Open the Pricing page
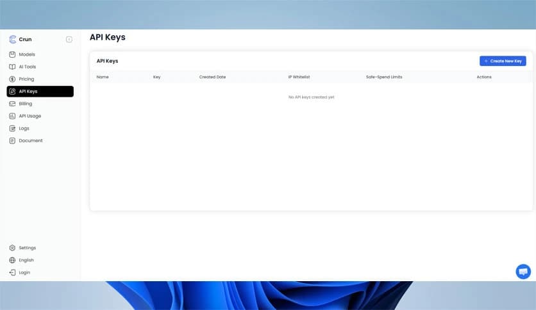 click(26, 79)
